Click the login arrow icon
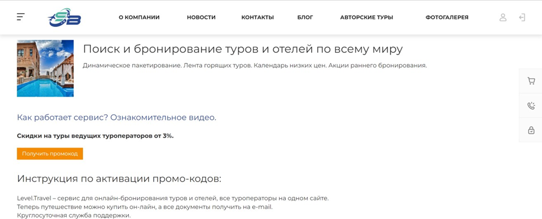 click(522, 17)
